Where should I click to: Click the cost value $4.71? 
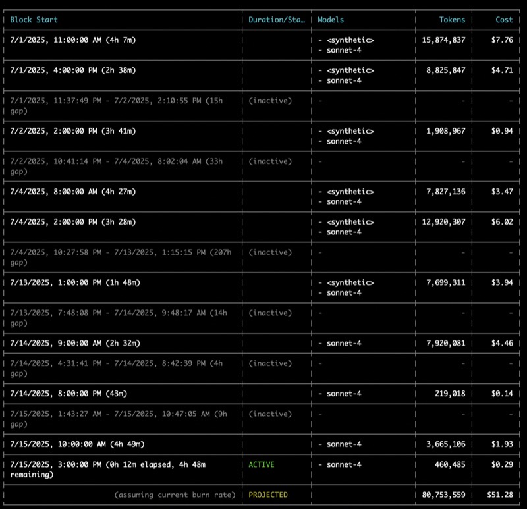[x=502, y=70]
